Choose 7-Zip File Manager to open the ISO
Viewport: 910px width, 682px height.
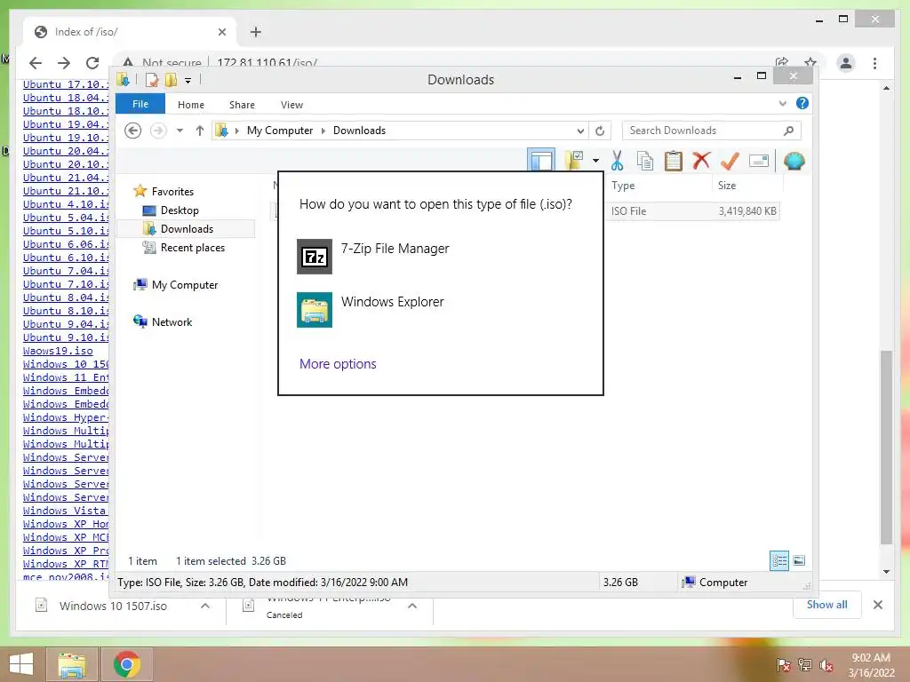tap(441, 257)
